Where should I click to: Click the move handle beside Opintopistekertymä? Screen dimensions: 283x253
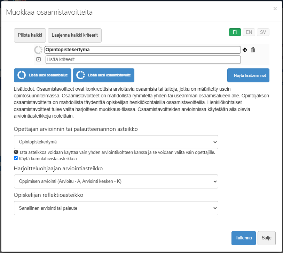tap(245, 50)
